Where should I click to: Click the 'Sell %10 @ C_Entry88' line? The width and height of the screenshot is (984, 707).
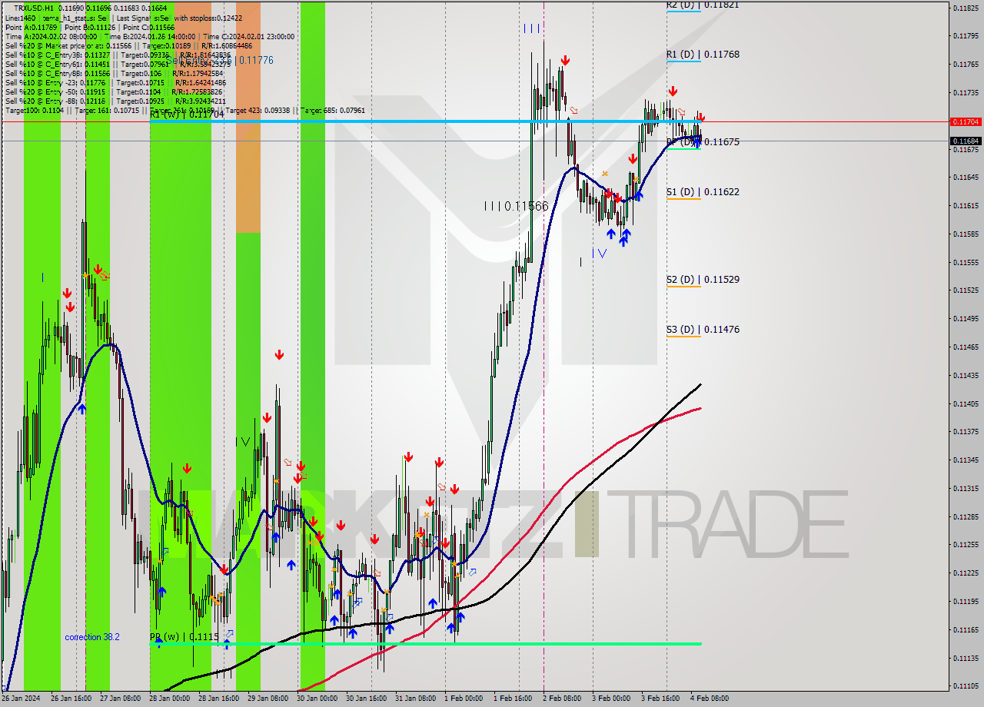pos(115,73)
